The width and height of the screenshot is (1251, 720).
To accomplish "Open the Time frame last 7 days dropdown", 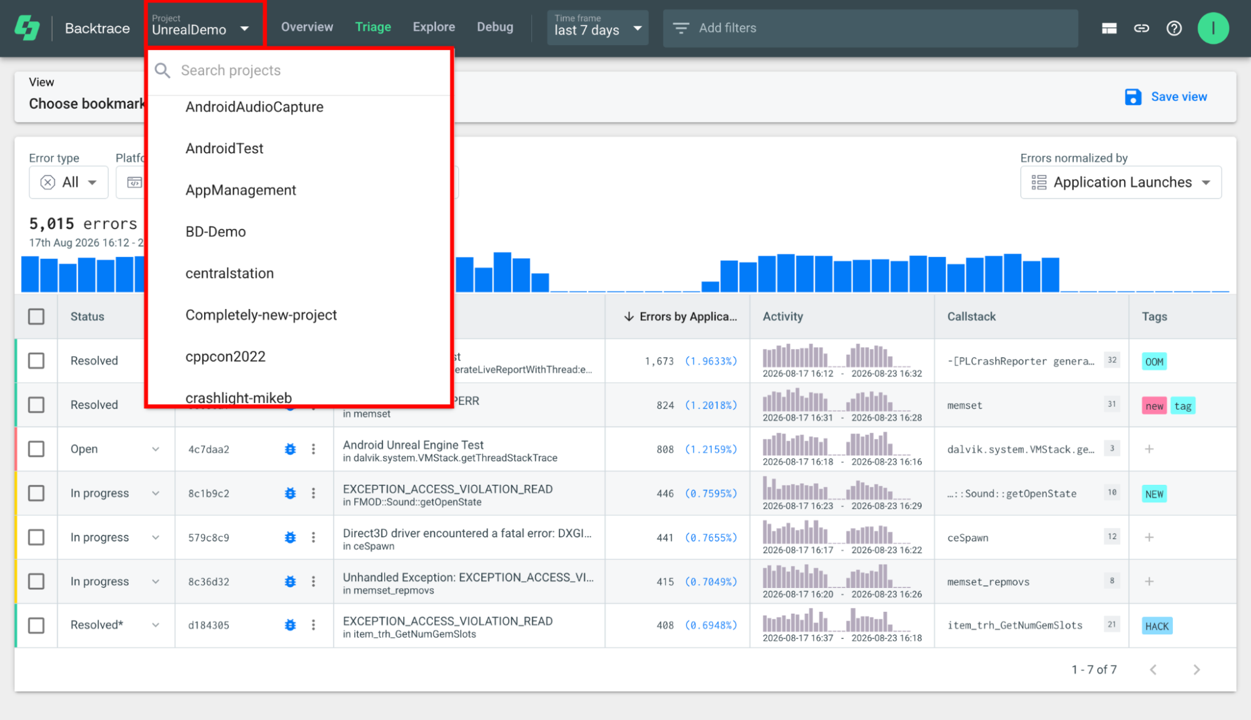I will 598,28.
